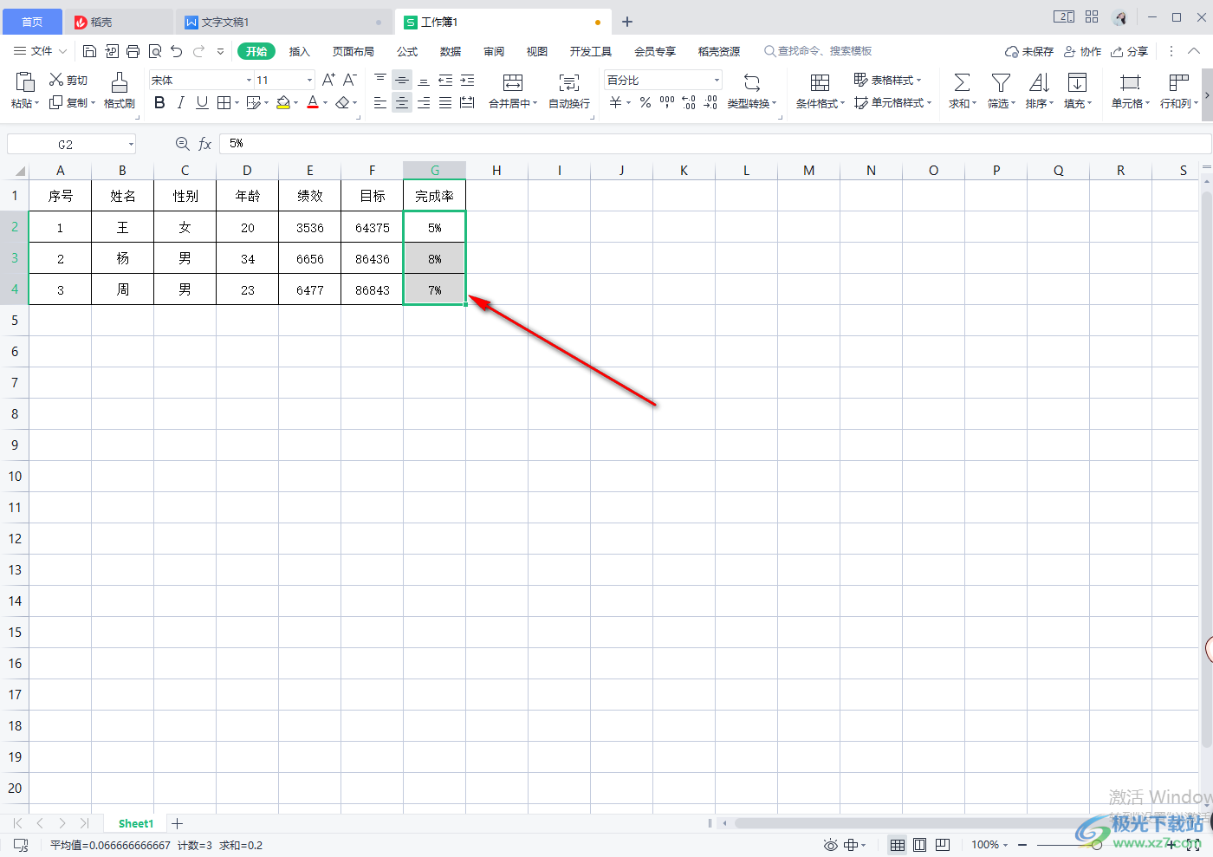
Task: Toggle vertical middle alignment
Action: (x=402, y=80)
